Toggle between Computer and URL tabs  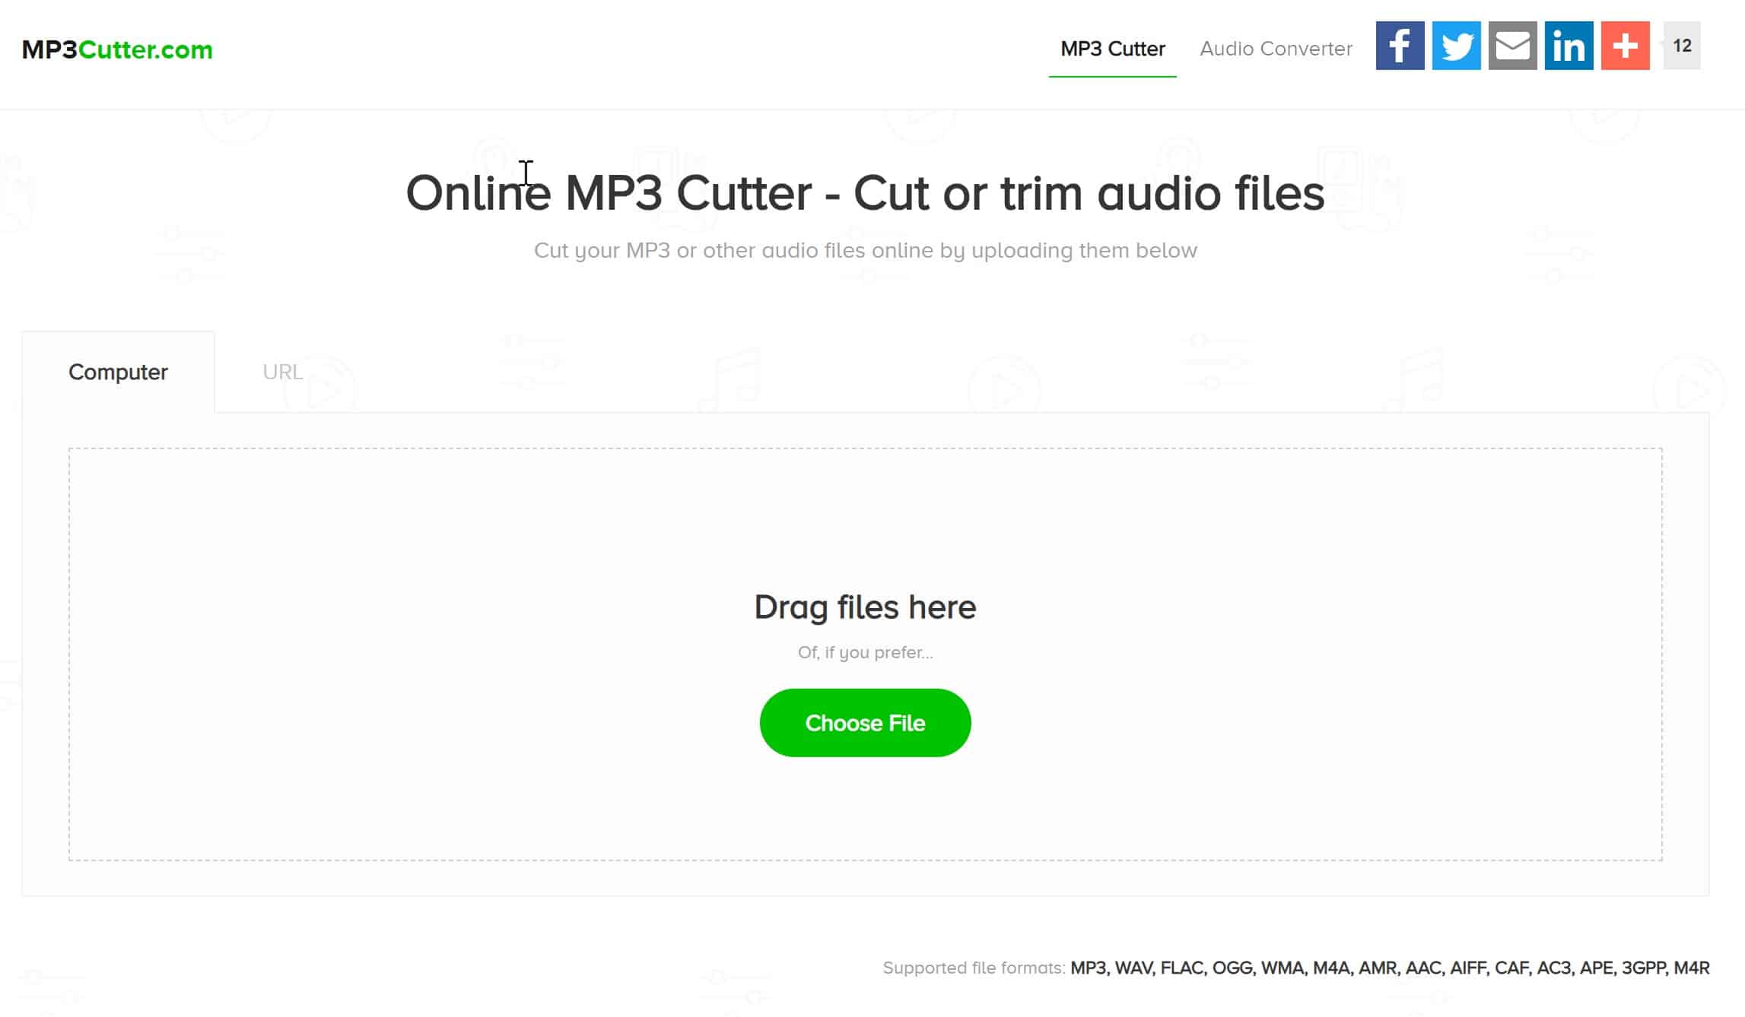pyautogui.click(x=281, y=372)
